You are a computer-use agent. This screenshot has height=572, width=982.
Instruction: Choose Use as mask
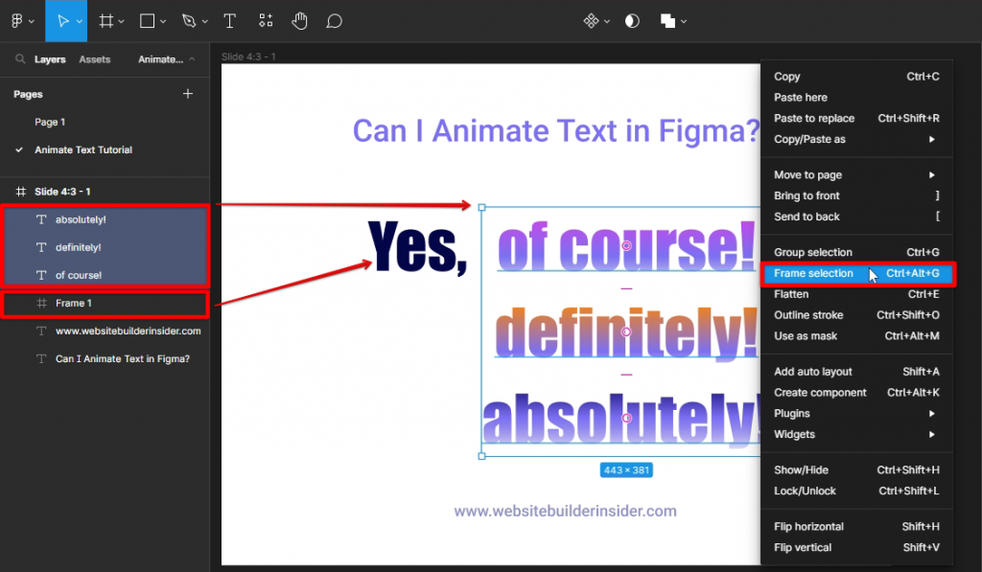coord(856,336)
